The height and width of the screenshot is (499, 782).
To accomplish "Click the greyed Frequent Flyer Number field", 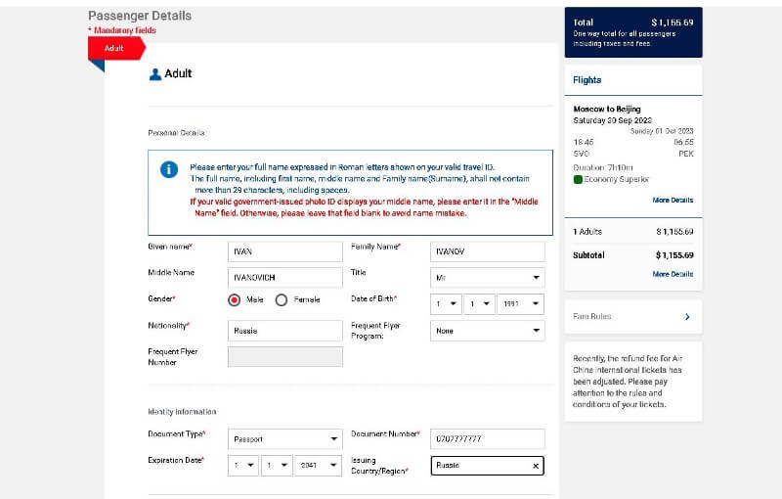I will click(284, 357).
